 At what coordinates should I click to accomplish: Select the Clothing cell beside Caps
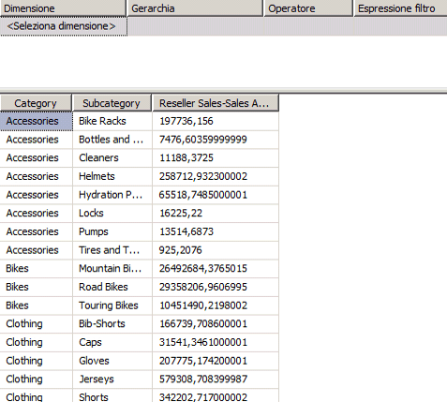pos(37,342)
